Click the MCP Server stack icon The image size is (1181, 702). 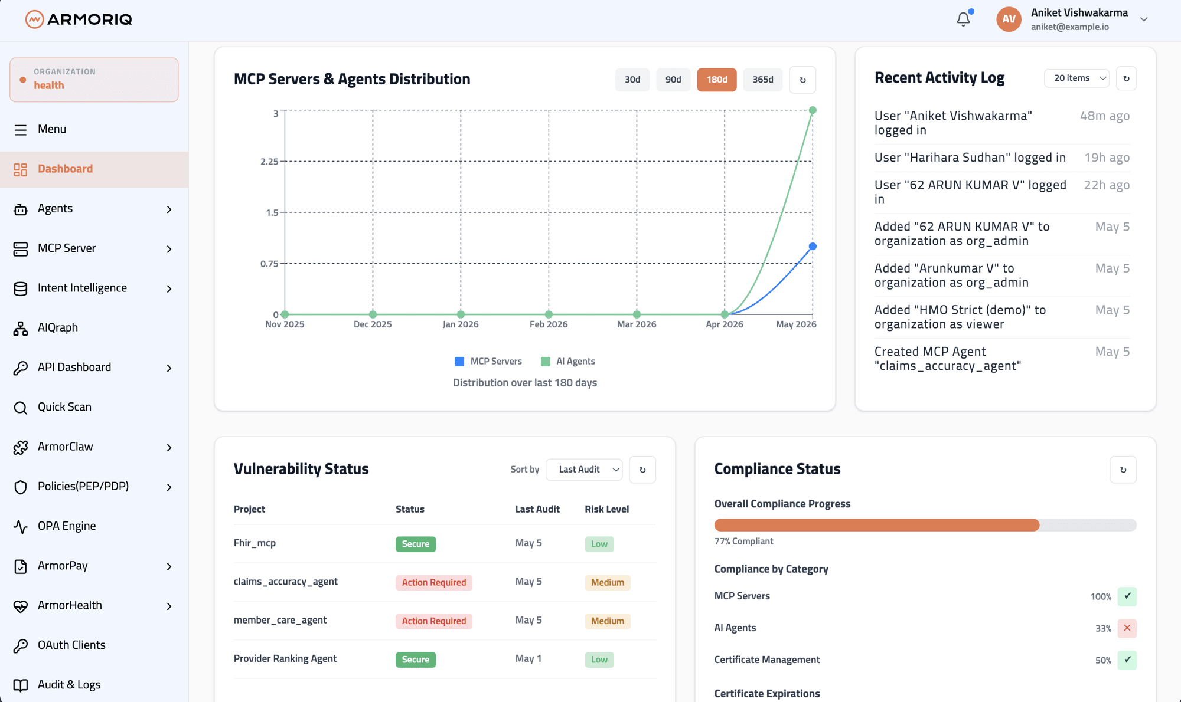tap(21, 249)
